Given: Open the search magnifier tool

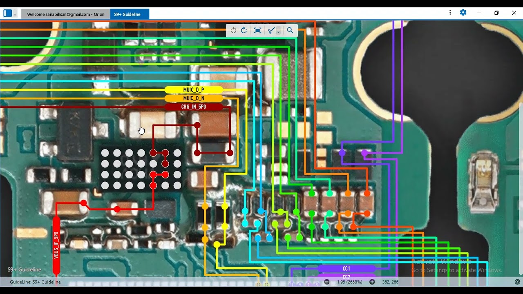Looking at the screenshot, I should 290,31.
